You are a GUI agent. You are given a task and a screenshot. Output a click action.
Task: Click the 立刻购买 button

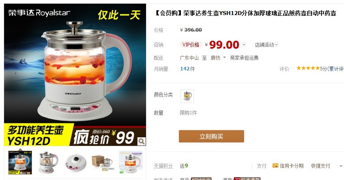[211, 136]
